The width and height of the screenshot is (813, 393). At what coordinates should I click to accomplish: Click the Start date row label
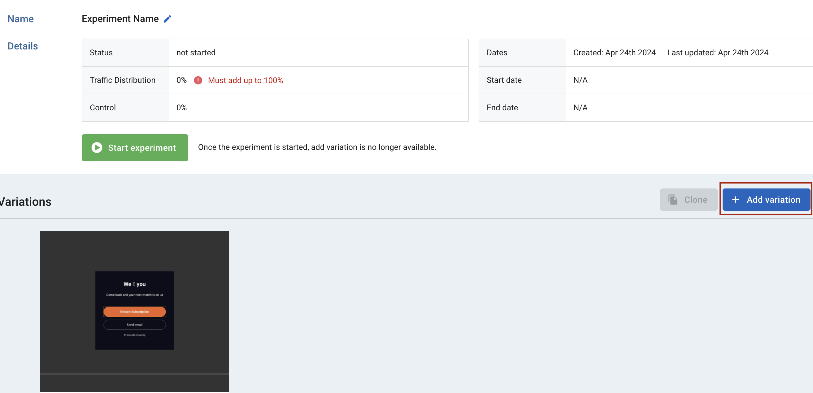504,80
